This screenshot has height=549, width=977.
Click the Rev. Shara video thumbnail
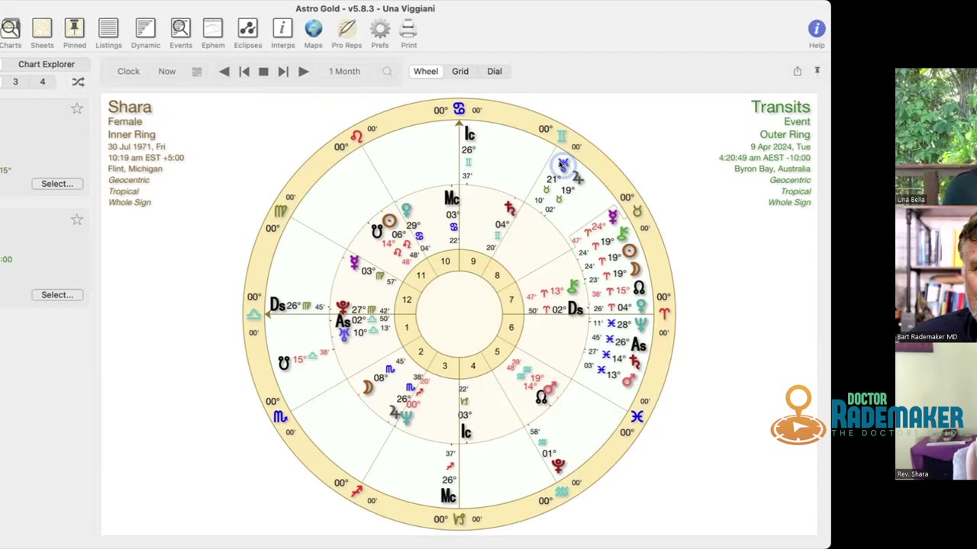click(936, 412)
